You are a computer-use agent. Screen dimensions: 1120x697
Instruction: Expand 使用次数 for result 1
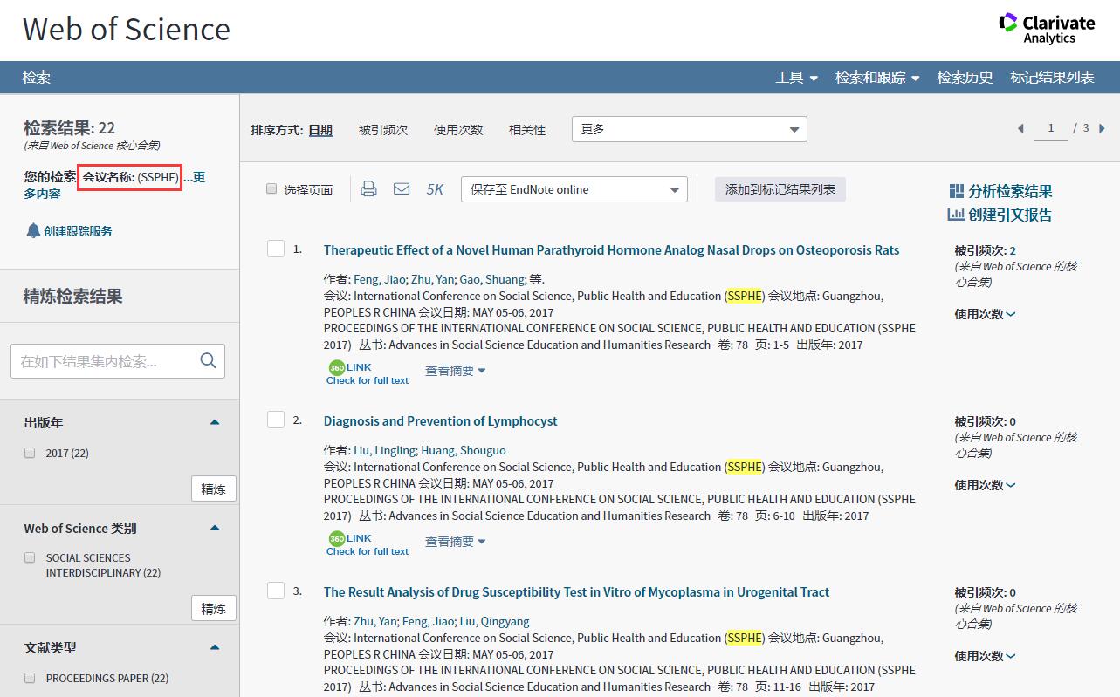[x=985, y=314]
